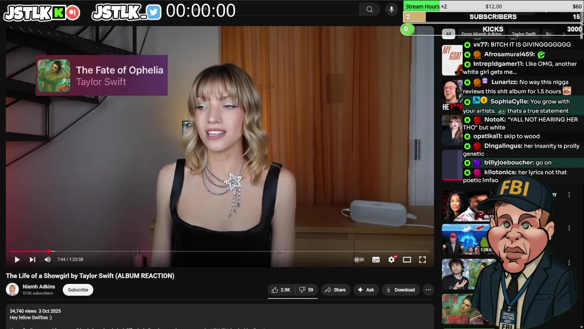Open three-dot menu for curly-haired man video
The width and height of the screenshot is (584, 329).
pyautogui.click(x=569, y=263)
